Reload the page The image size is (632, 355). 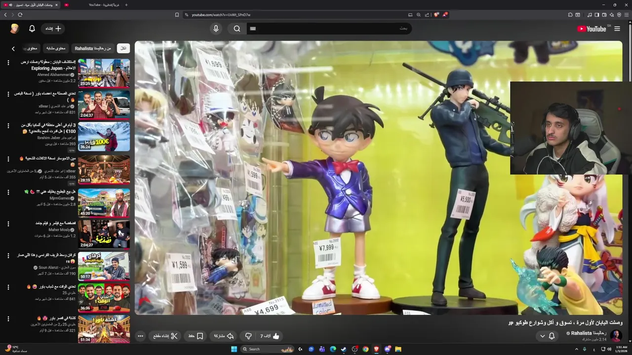[x=20, y=15]
